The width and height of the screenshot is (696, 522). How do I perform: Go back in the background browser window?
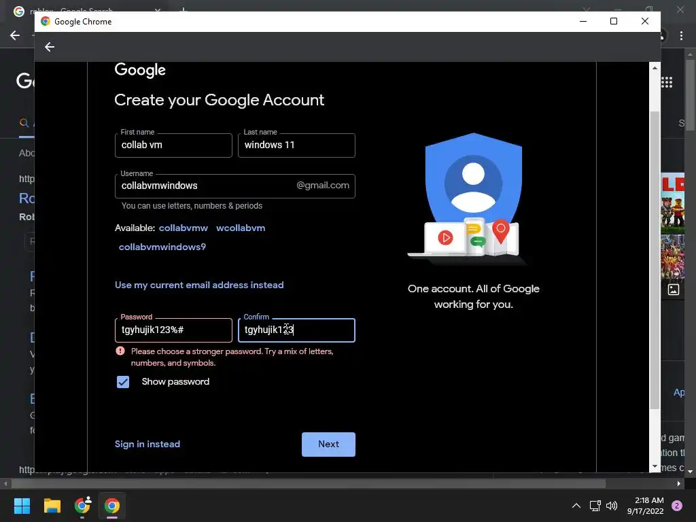(15, 35)
